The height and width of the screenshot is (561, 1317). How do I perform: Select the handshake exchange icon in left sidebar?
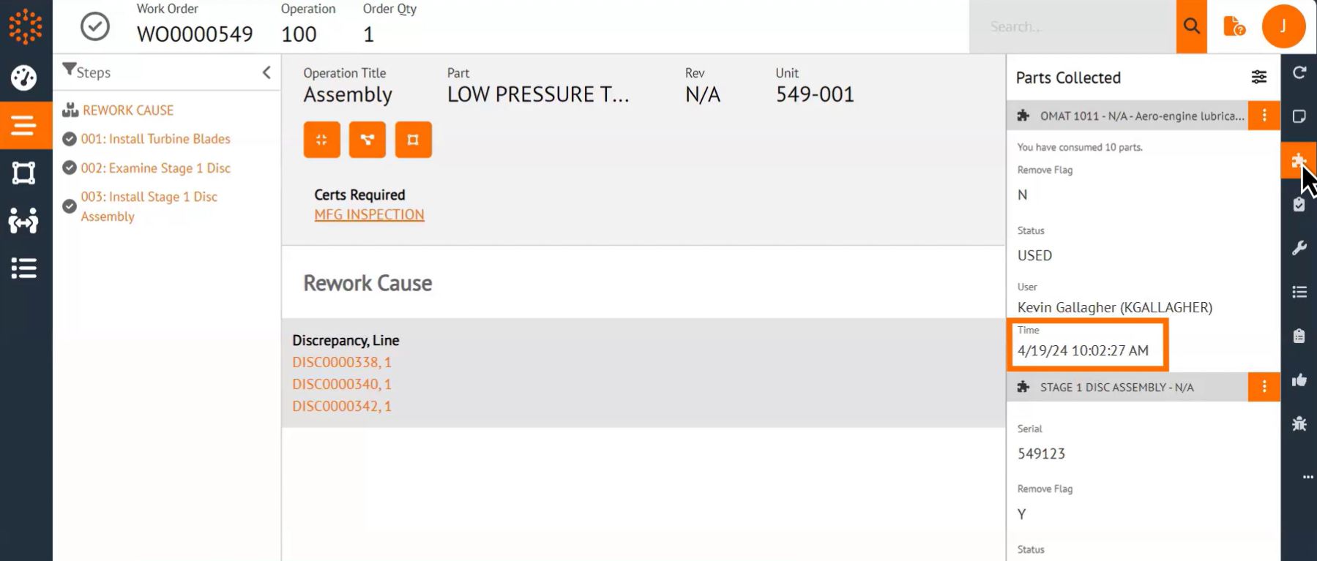(25, 220)
